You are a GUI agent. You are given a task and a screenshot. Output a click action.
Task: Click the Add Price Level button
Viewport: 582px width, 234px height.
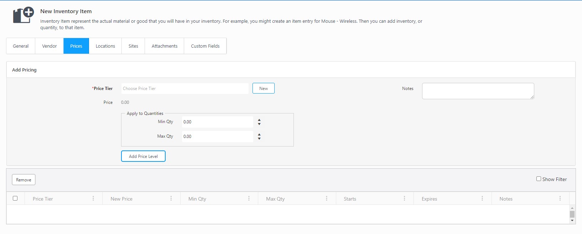pyautogui.click(x=143, y=156)
